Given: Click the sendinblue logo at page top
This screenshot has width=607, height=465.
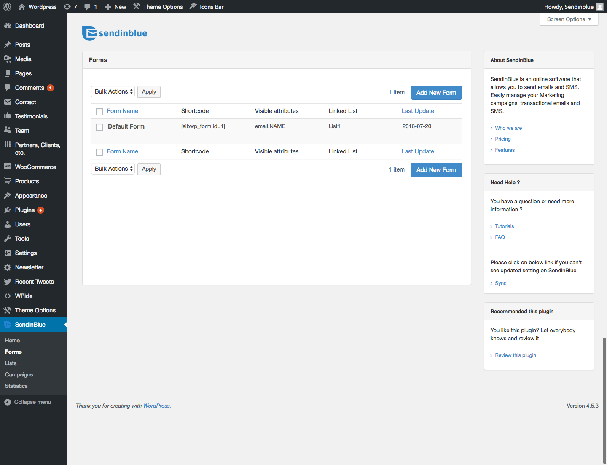Looking at the screenshot, I should coord(115,33).
